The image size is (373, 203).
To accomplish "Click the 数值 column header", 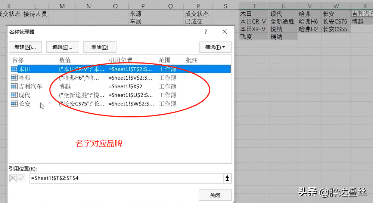I will click(x=65, y=60).
